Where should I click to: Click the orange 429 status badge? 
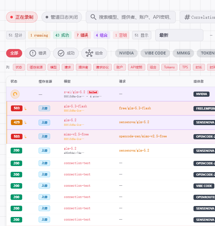[x=17, y=123]
